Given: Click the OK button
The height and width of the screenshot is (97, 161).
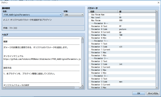Looking at the screenshot, I should [139, 93].
